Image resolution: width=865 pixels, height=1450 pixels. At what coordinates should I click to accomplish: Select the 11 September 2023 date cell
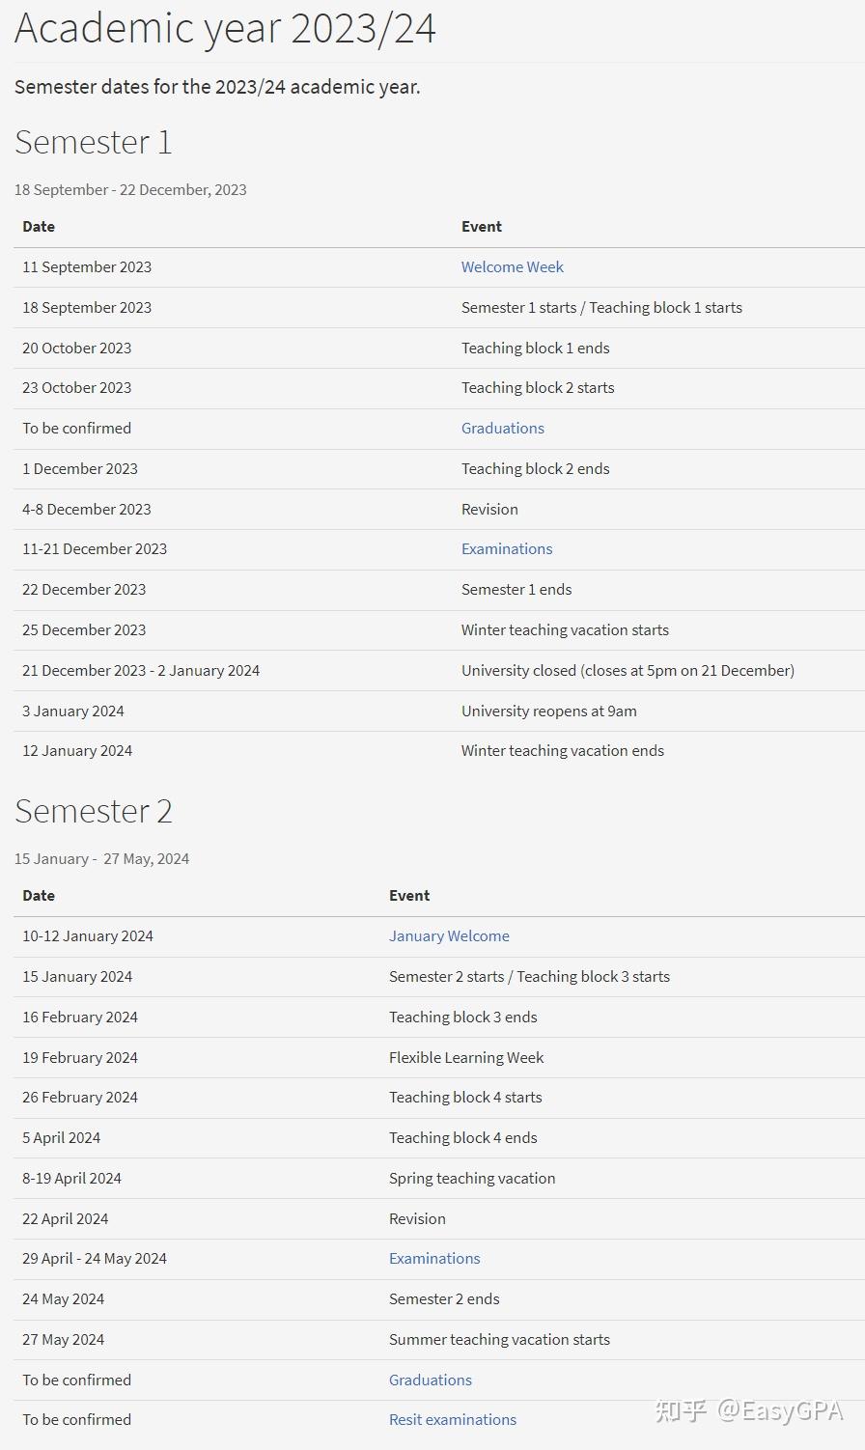87,267
